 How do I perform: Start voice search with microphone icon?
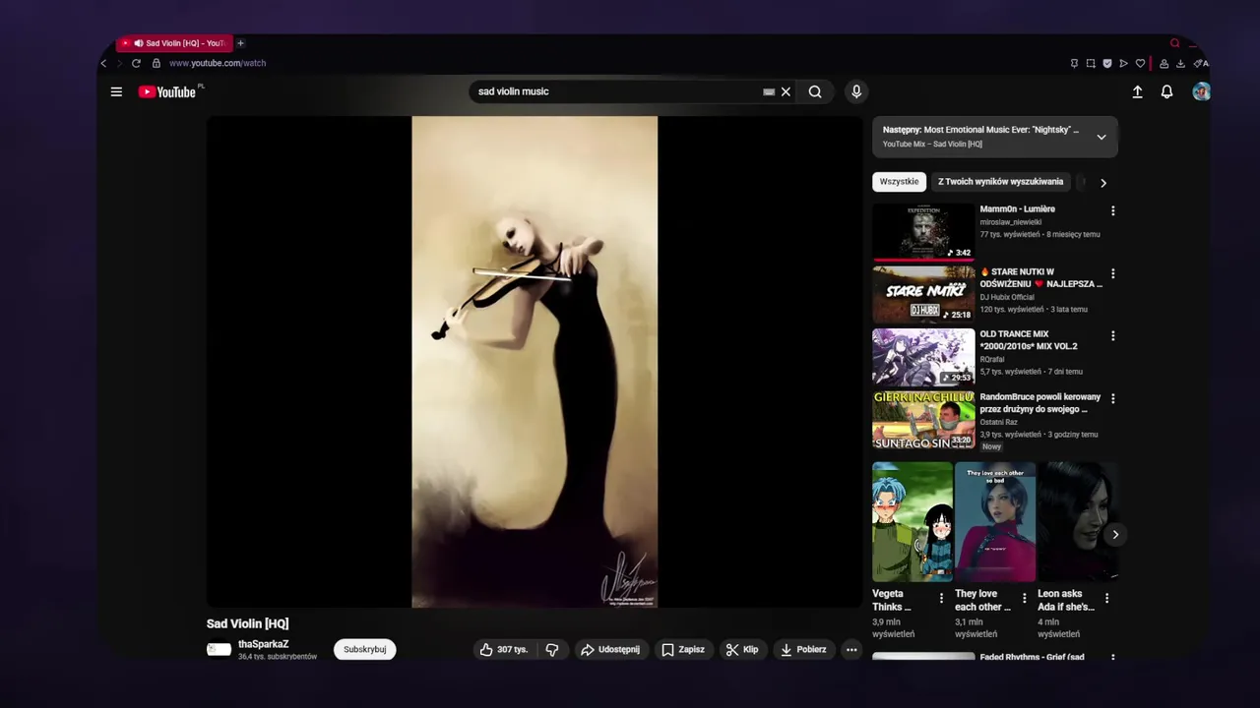coord(856,91)
